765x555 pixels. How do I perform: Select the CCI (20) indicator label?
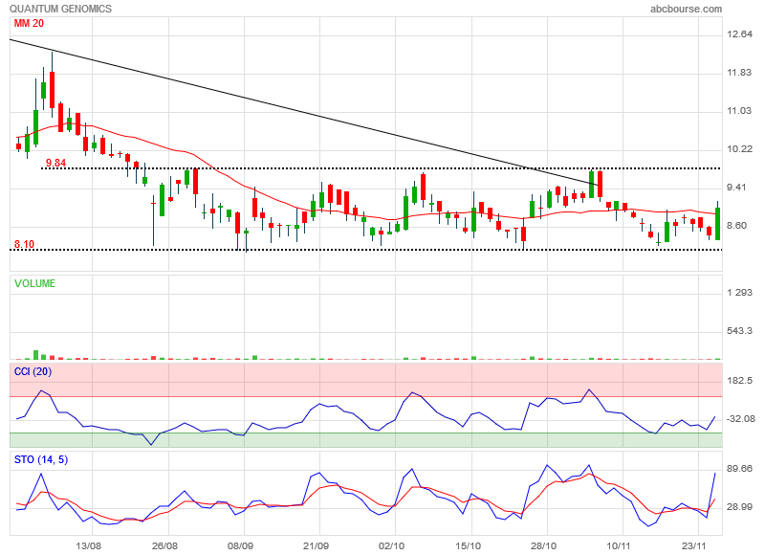tap(33, 372)
